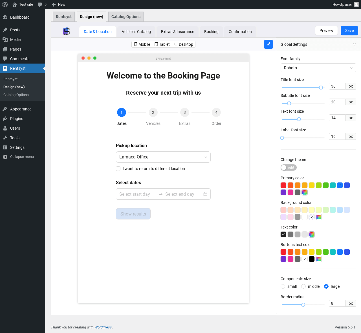Click the Preview button
This screenshot has height=333, width=361.
coord(326,31)
